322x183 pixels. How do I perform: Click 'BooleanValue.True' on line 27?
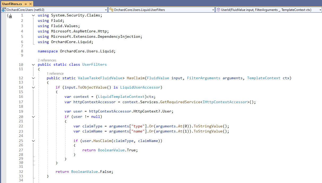pos(117,150)
